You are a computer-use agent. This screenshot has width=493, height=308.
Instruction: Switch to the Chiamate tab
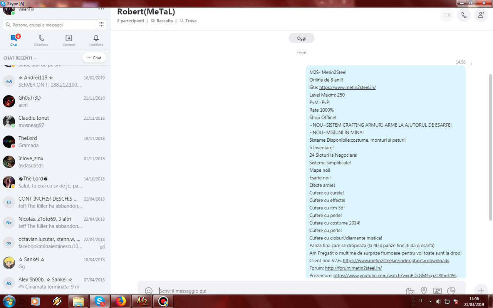coord(41,40)
